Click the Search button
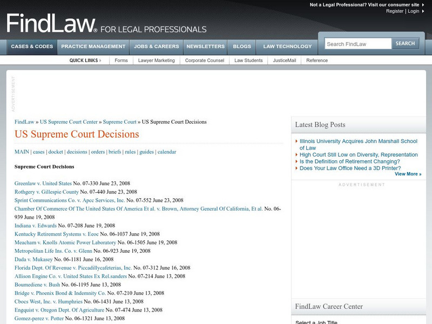 tap(406, 44)
